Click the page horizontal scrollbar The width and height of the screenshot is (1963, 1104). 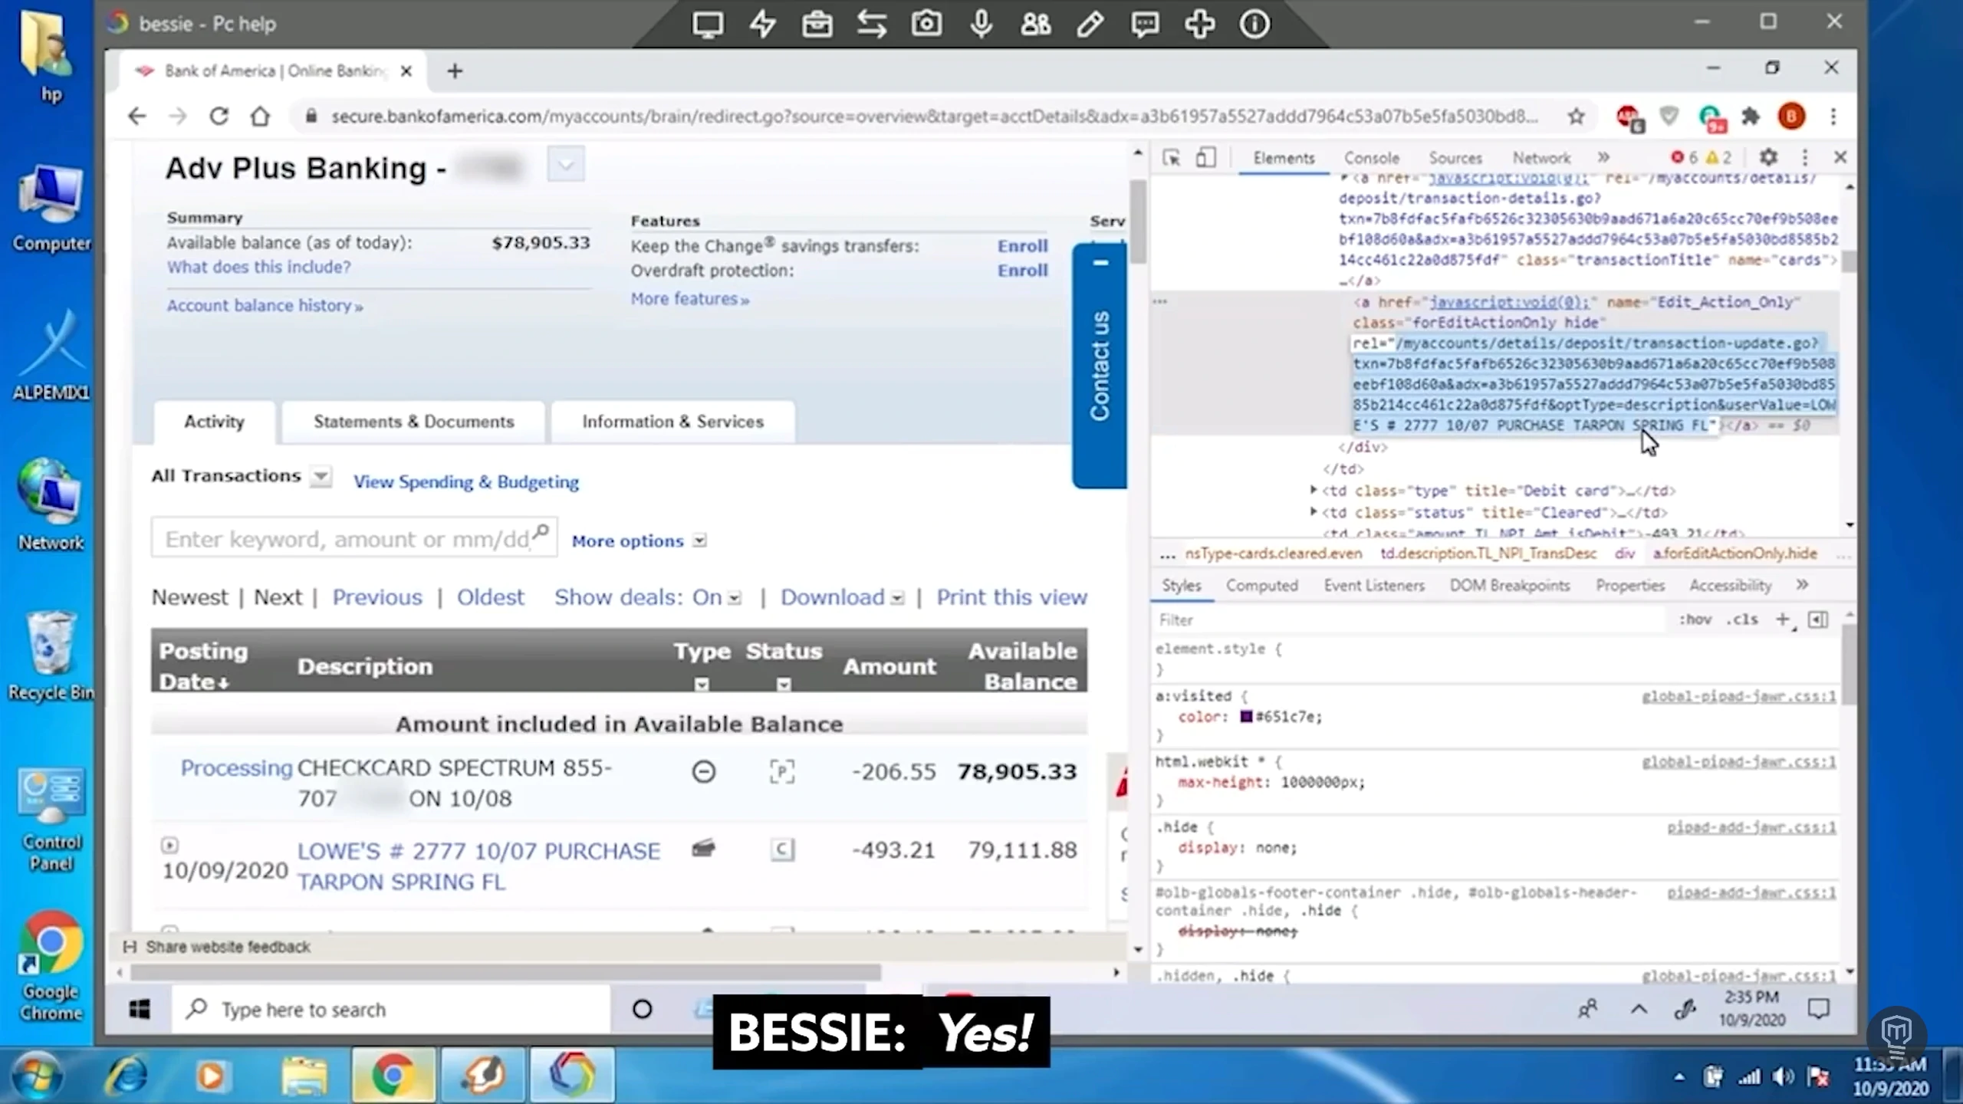pos(506,972)
